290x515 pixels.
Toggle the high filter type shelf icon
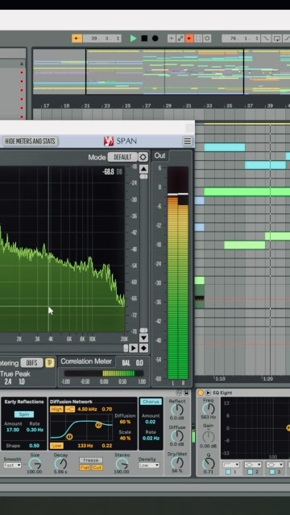tap(69, 410)
